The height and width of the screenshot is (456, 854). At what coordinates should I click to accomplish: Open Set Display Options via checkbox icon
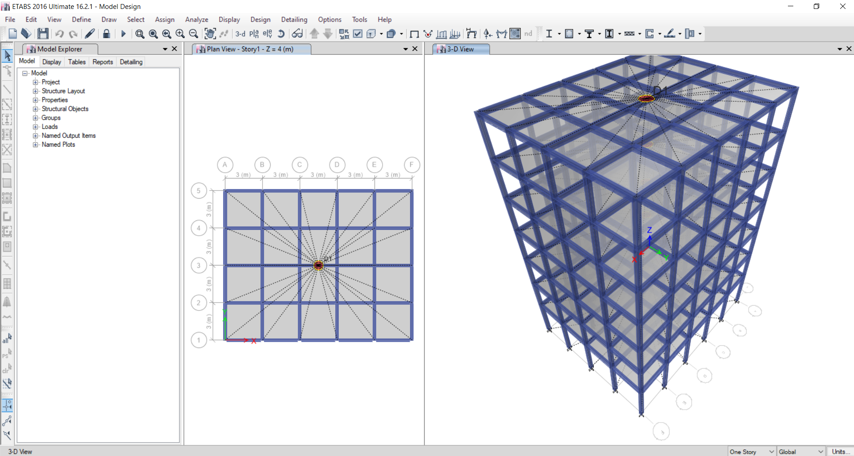point(358,33)
